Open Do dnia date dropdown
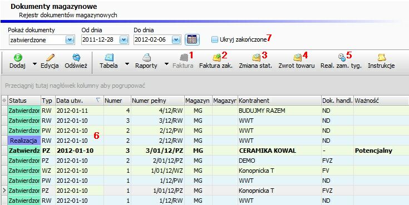This screenshot has height=205, width=409. pyautogui.click(x=176, y=40)
